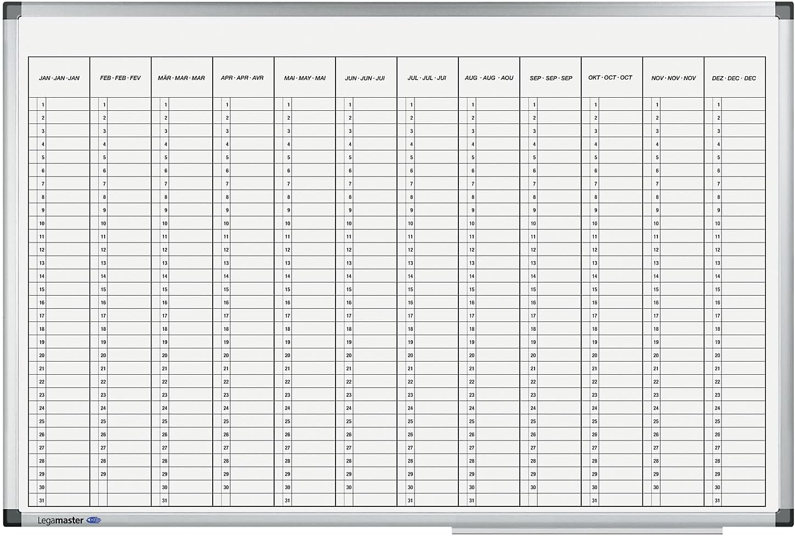795x536 pixels.
Task: Click day 14 in the FEB column
Action: [x=103, y=276]
